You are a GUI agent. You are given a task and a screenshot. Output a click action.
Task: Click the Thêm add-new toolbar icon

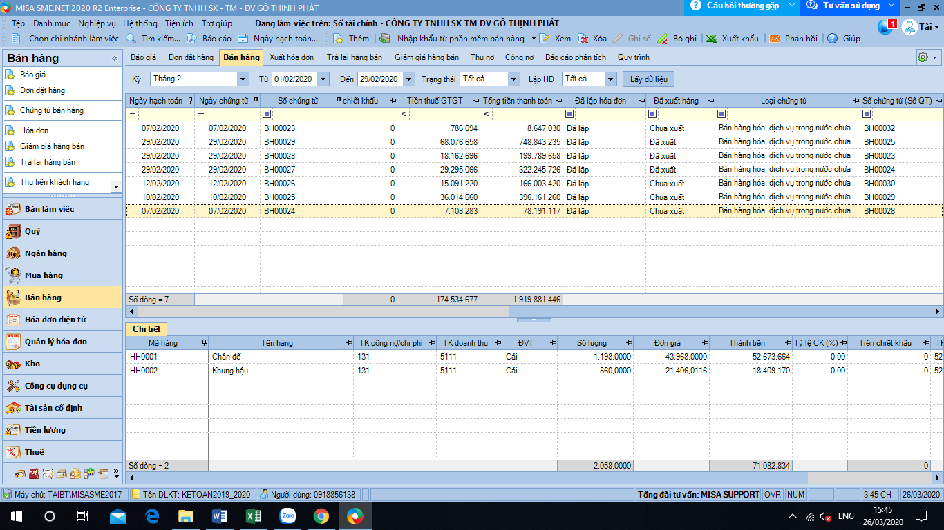tap(339, 39)
